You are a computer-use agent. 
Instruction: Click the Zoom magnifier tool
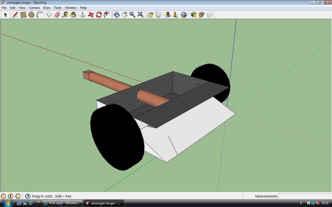pos(132,15)
